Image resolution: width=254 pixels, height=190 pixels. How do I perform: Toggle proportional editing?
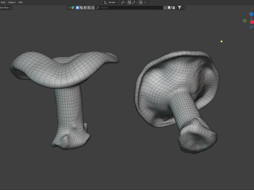tap(141, 3)
